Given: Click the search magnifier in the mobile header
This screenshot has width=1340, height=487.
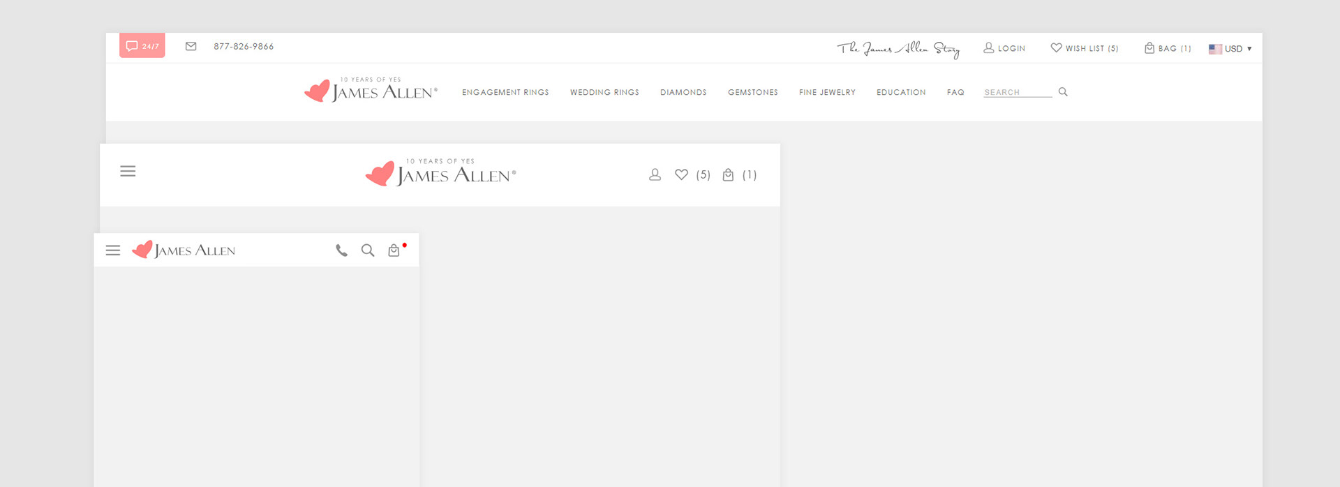Looking at the screenshot, I should click(368, 250).
